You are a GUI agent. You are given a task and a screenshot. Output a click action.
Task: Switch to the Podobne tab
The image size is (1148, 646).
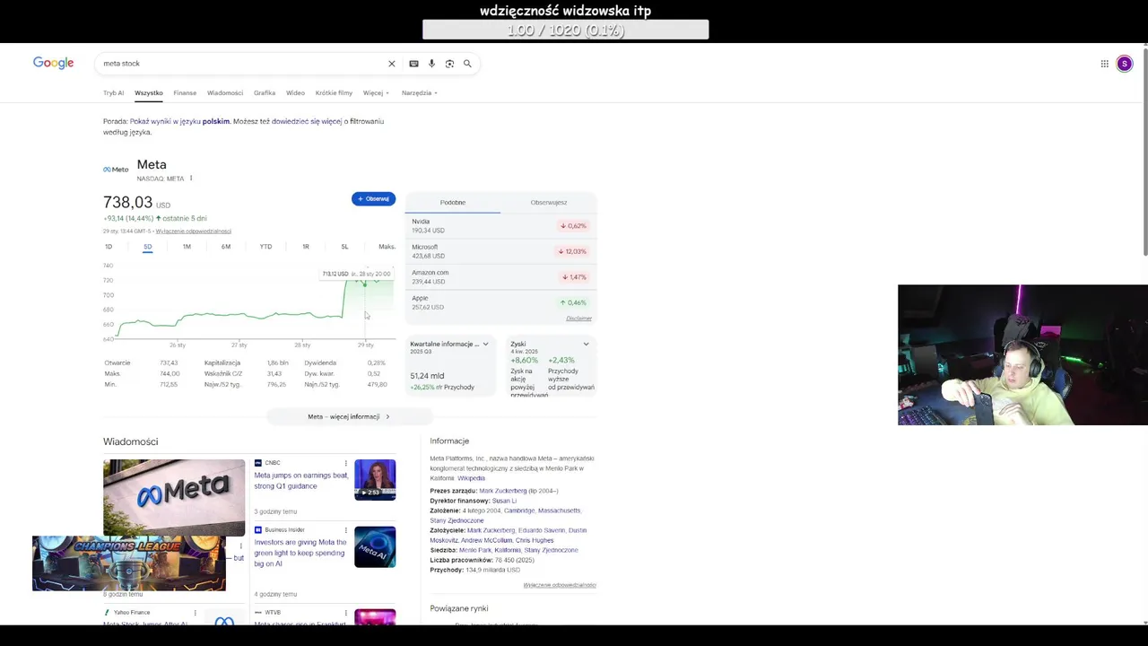pyautogui.click(x=453, y=203)
